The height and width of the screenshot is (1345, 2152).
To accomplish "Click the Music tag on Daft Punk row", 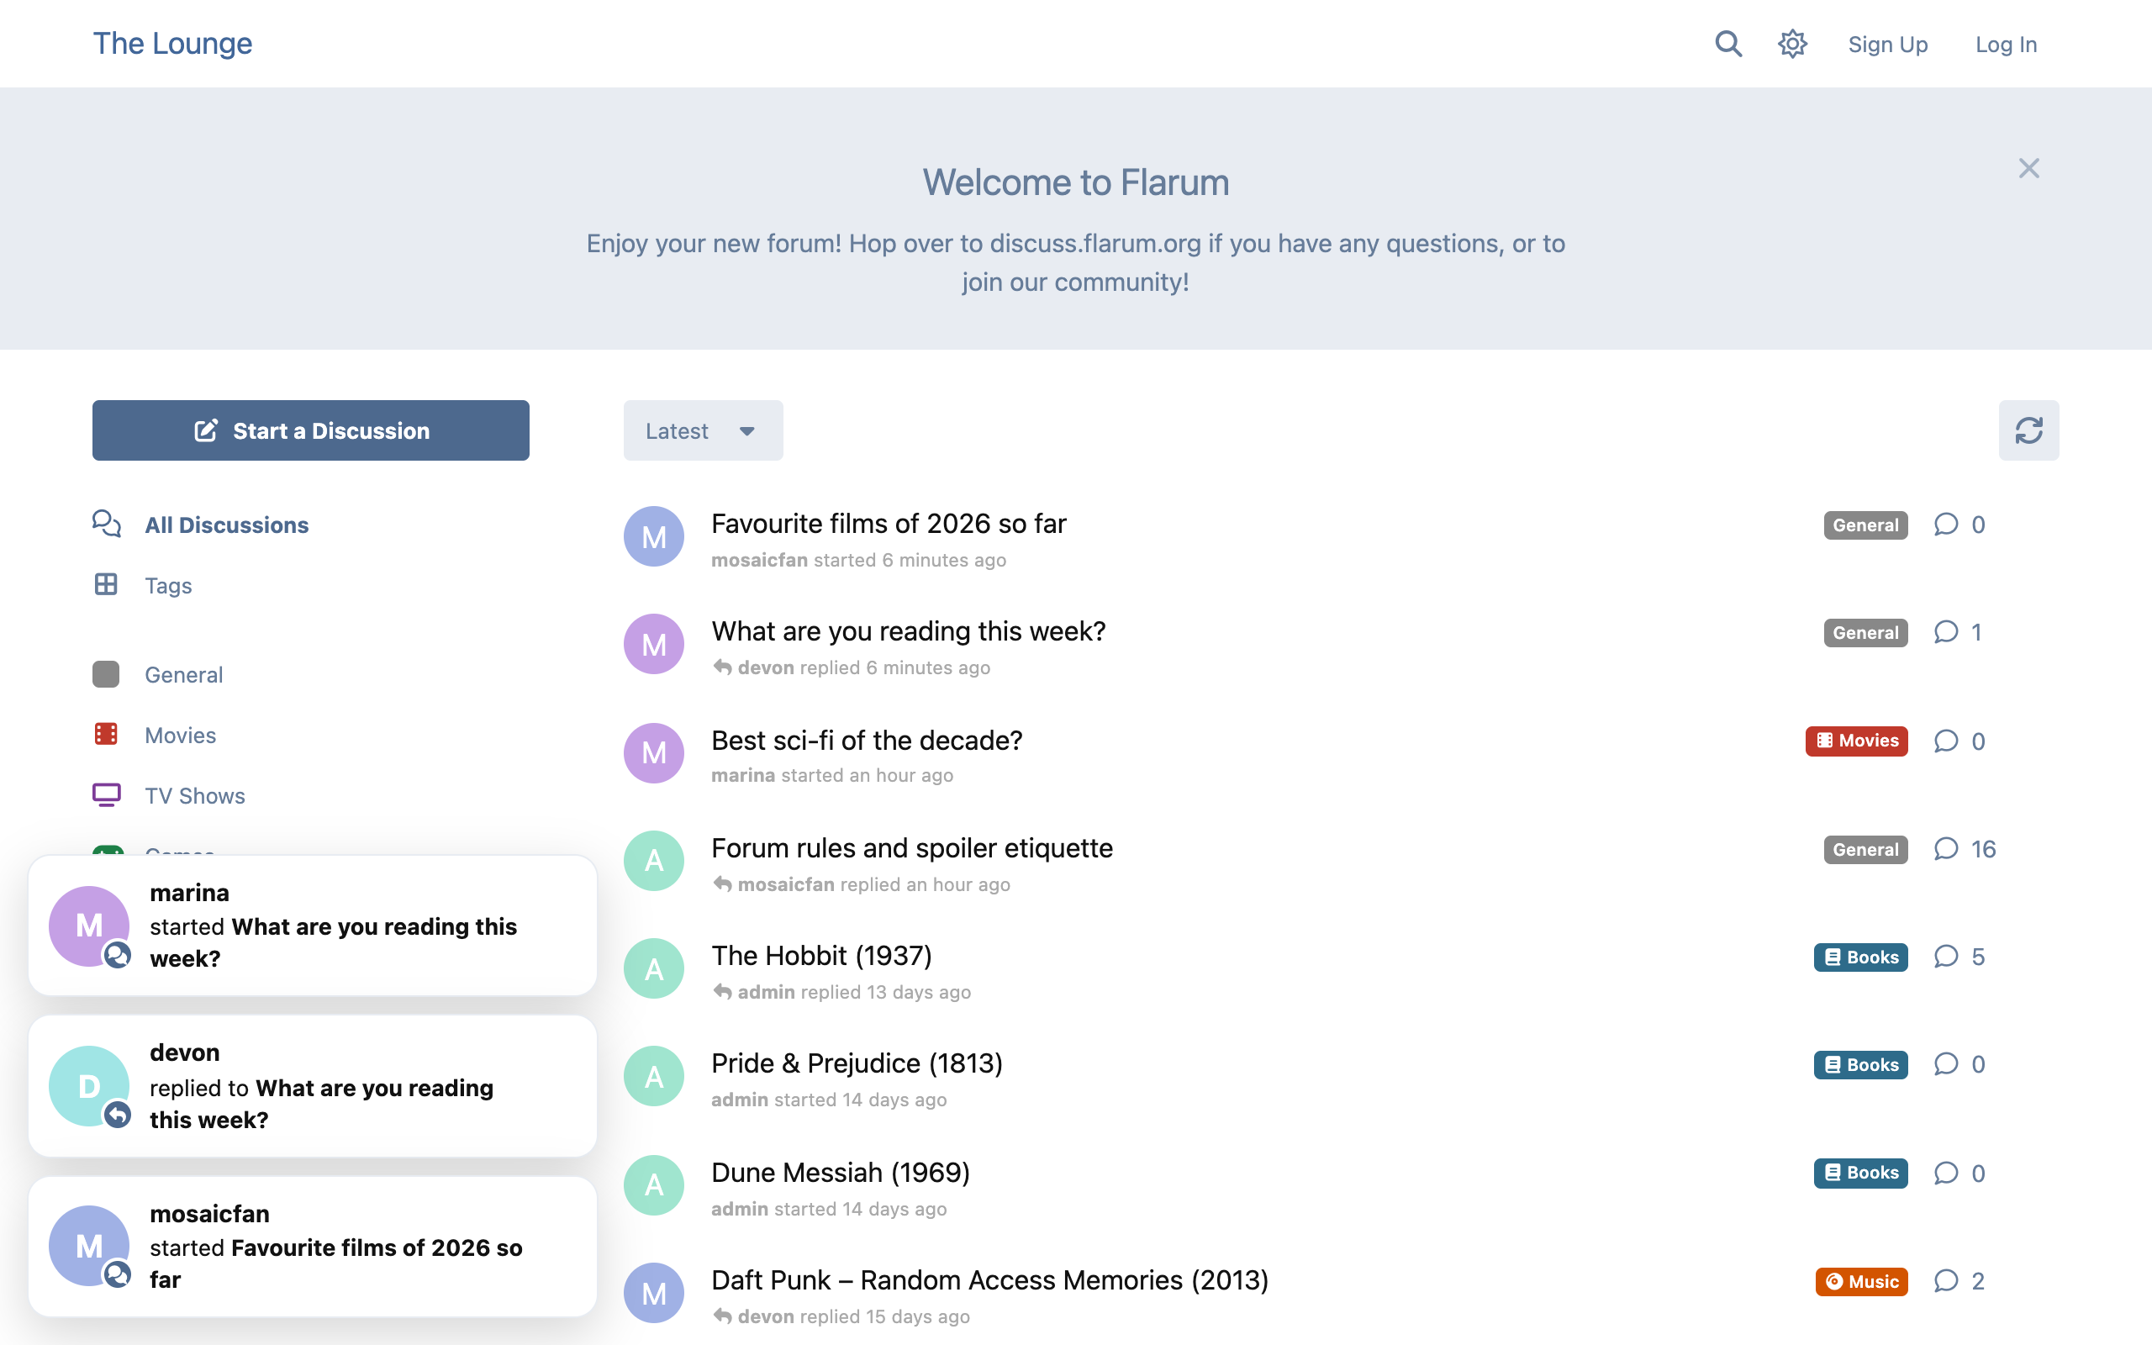I will (x=1861, y=1281).
